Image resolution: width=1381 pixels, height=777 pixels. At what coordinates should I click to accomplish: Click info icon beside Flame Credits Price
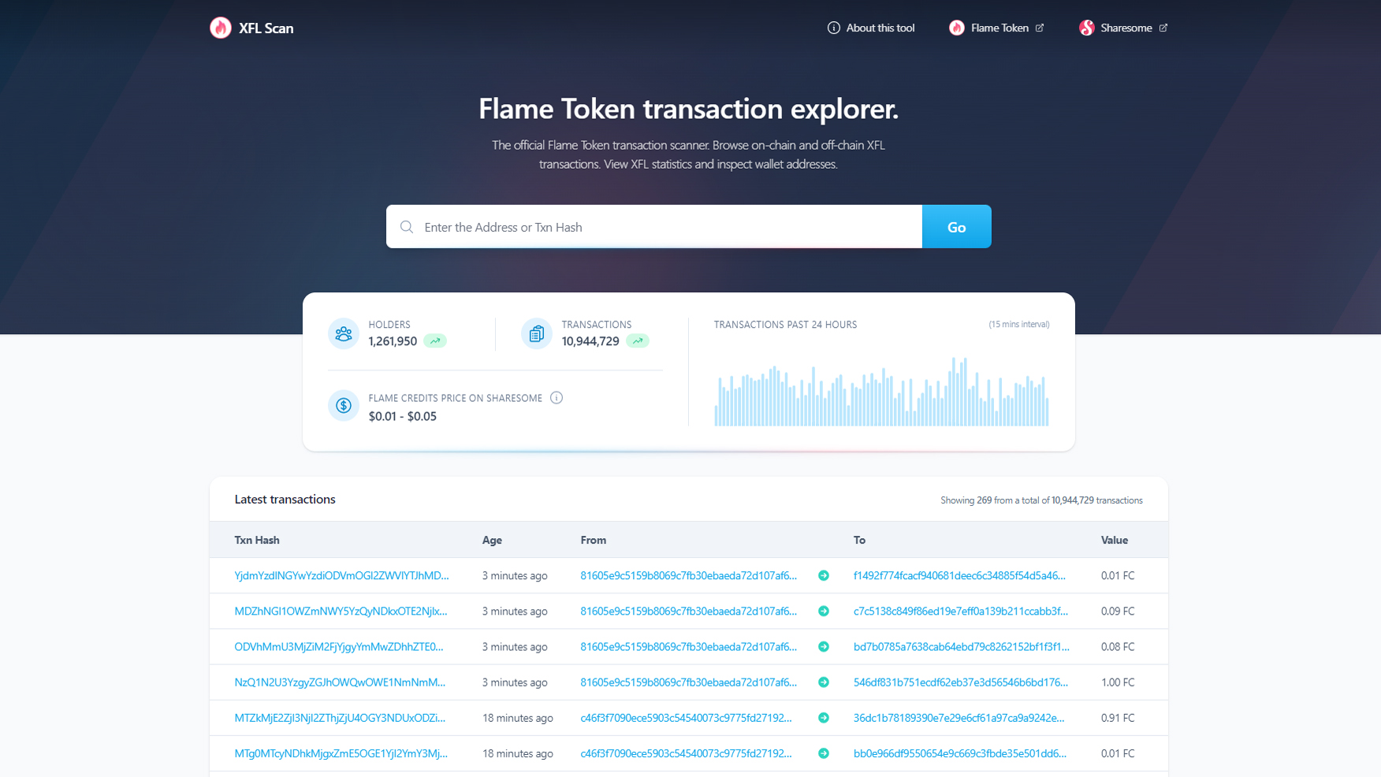556,398
